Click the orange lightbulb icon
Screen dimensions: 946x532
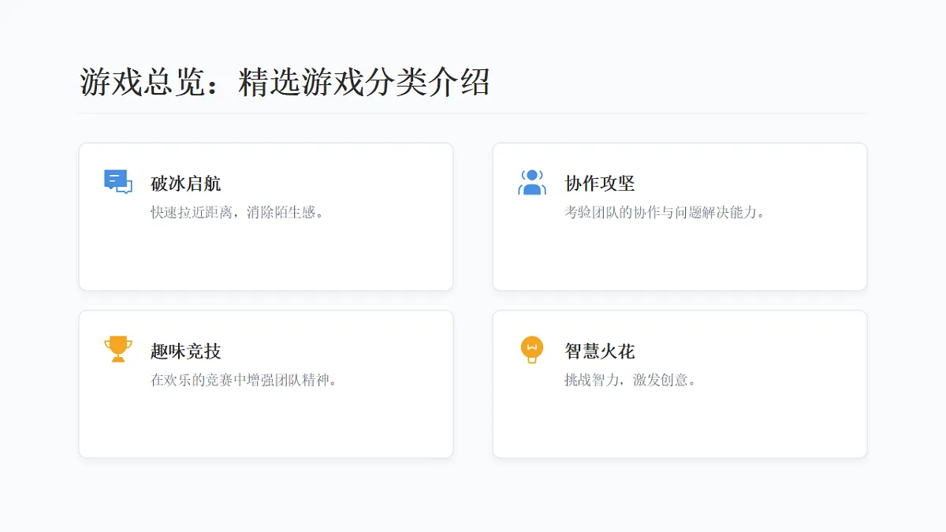[532, 349]
